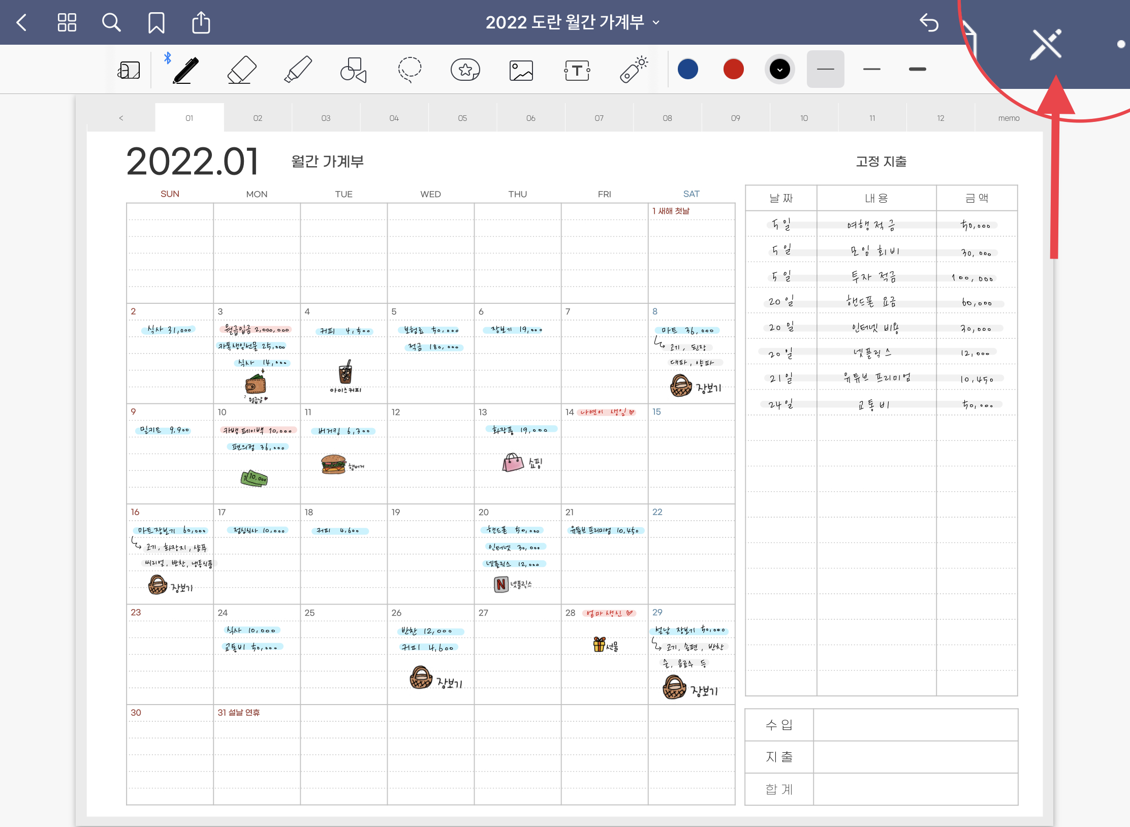Image resolution: width=1130 pixels, height=827 pixels.
Task: Open the page thumbnails grid view
Action: pos(67,22)
